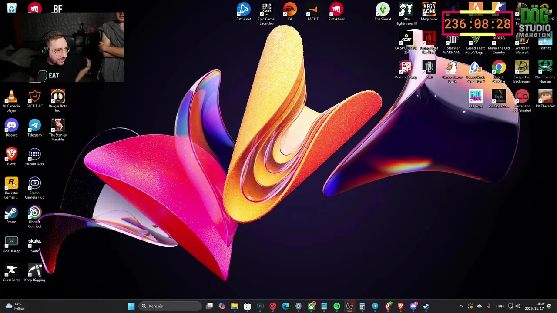This screenshot has height=313, width=557.
Task: Open the Riot-kliens desktop icon
Action: tap(336, 12)
